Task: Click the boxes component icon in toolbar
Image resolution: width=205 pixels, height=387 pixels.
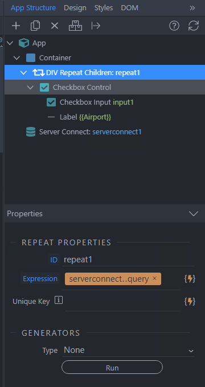Action: 75,26
